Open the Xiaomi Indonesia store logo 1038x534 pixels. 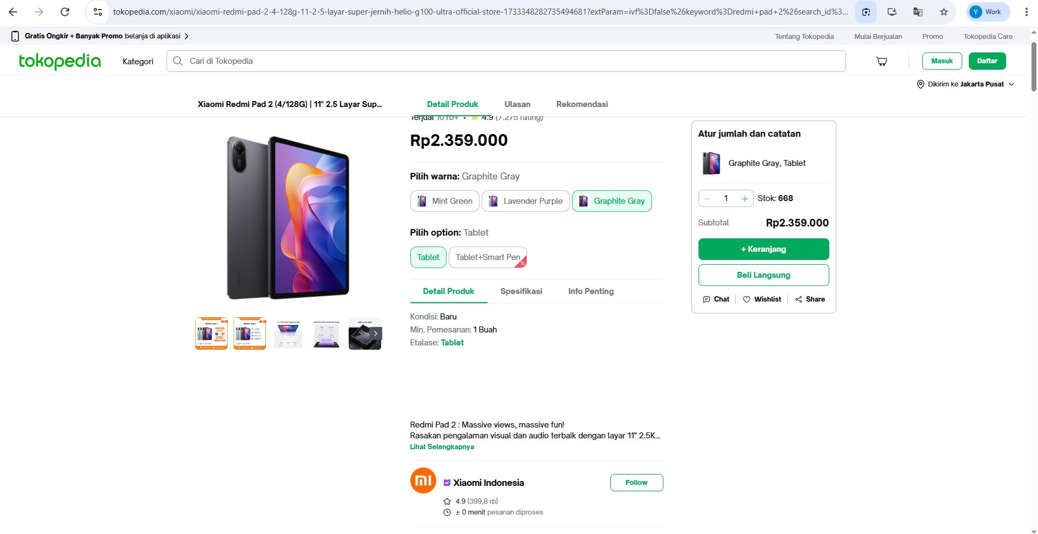[423, 480]
